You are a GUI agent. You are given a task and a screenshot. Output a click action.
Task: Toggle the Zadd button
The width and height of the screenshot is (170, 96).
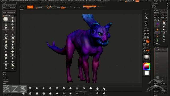click(x=63, y=8)
